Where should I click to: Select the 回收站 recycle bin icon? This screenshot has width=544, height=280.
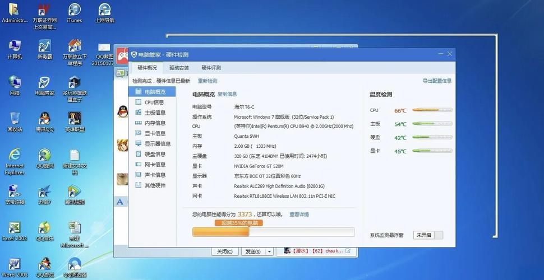15,122
